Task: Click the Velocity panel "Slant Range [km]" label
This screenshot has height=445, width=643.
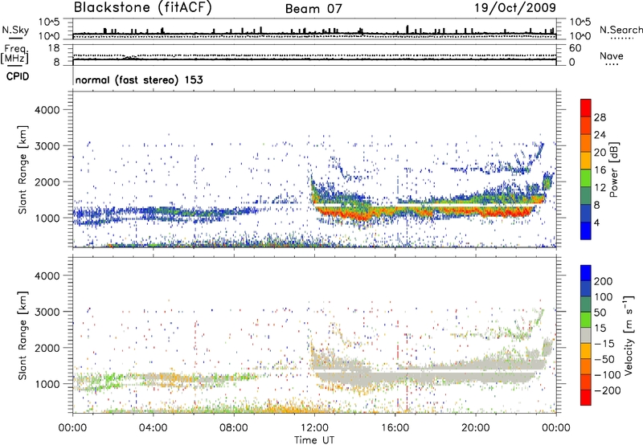Action: 23,336
